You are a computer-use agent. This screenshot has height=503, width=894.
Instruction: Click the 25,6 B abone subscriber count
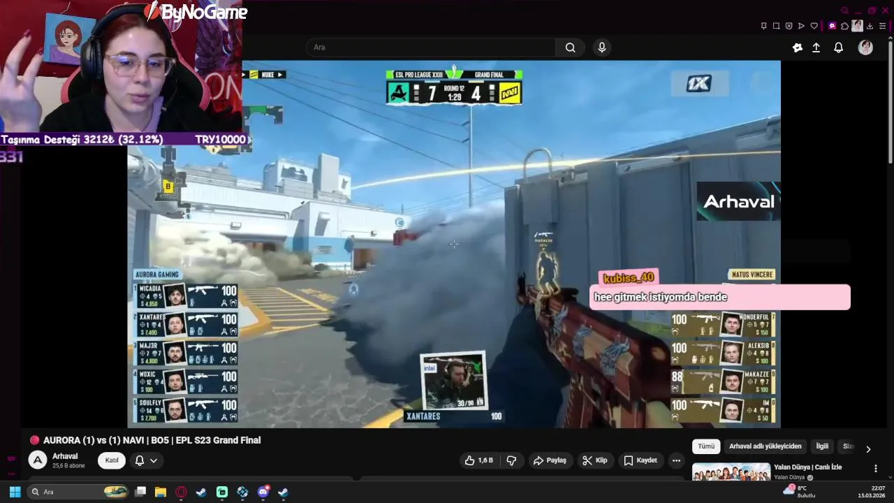(x=68, y=466)
